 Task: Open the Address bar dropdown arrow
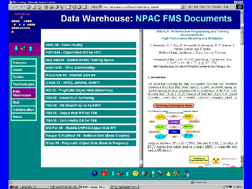(x=182, y=7)
